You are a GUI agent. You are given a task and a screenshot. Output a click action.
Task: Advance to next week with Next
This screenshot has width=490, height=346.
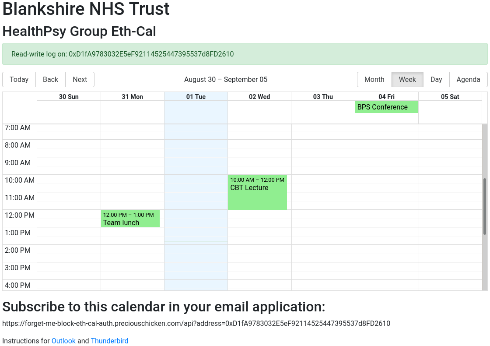tap(80, 79)
